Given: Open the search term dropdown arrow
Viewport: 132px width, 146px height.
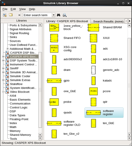Looking at the screenshot, I should [x=54, y=15].
